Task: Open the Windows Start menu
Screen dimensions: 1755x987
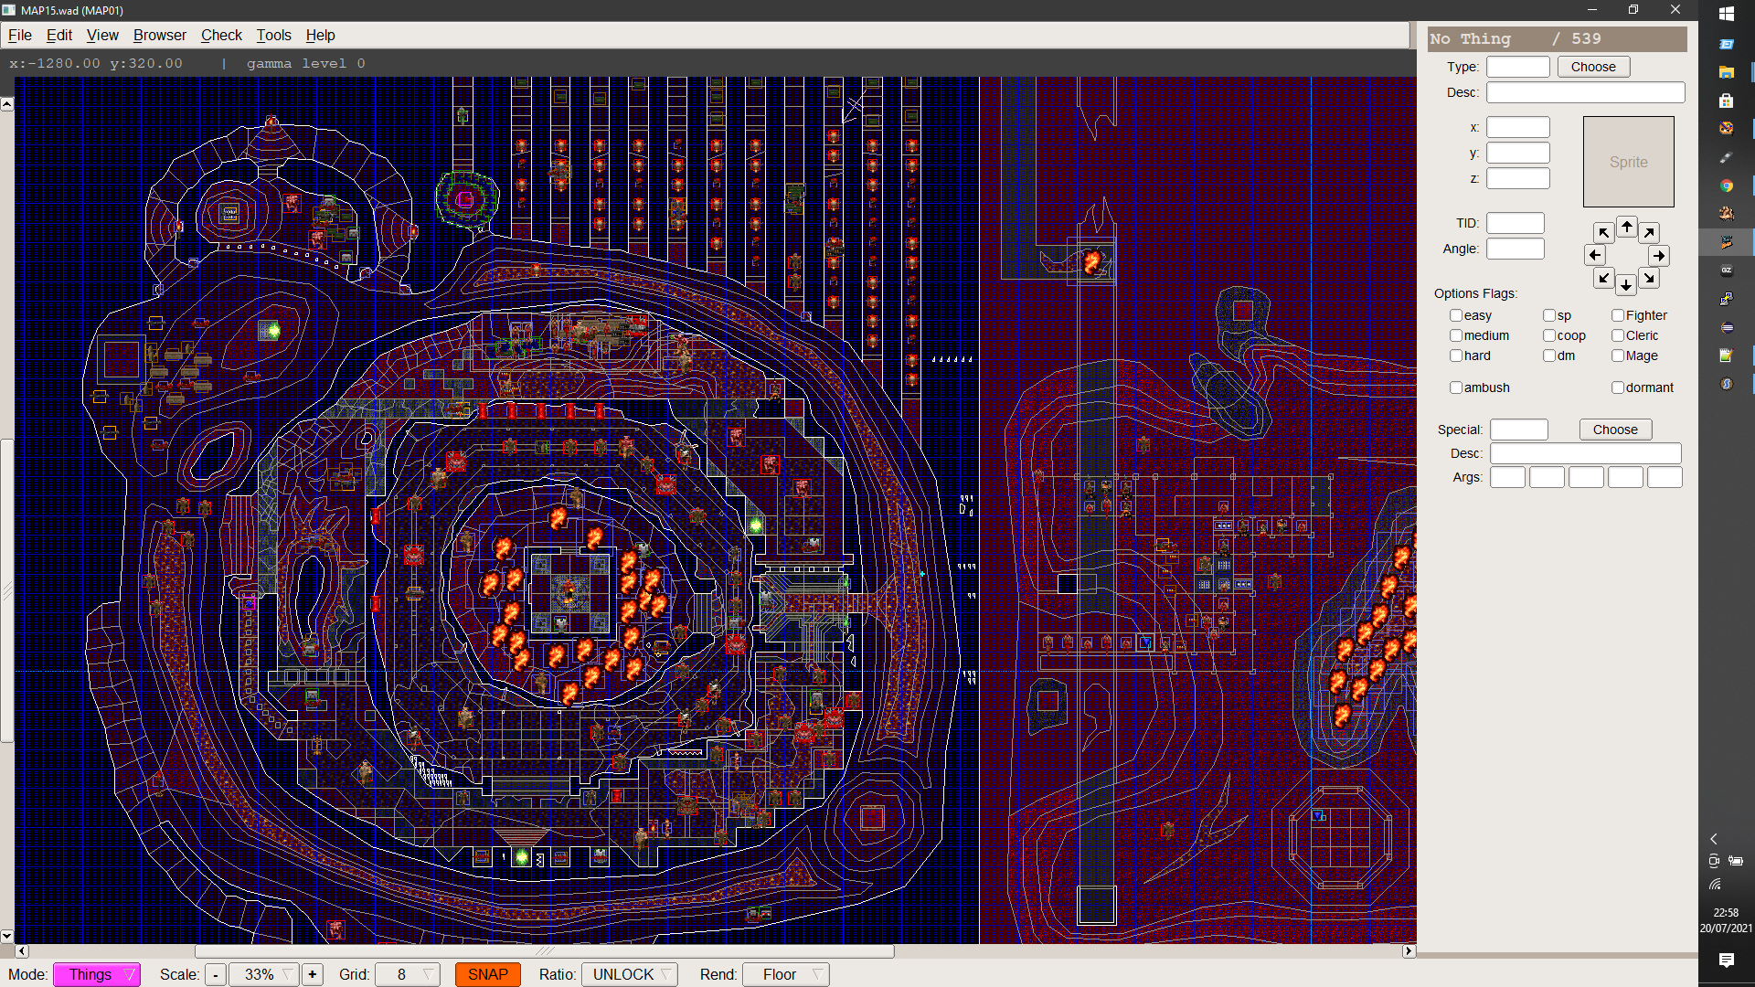Action: (1726, 14)
